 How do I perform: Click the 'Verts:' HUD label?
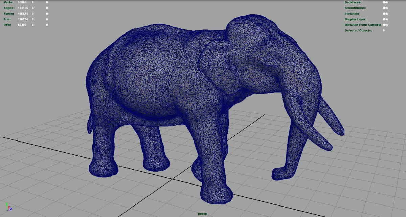point(8,2)
